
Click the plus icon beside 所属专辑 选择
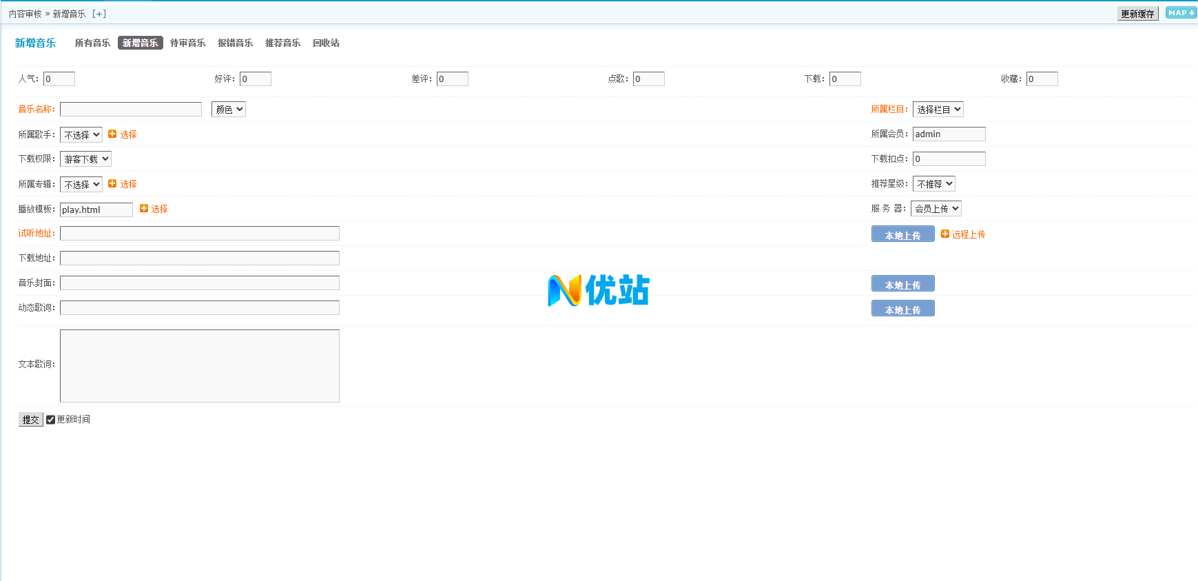[112, 184]
